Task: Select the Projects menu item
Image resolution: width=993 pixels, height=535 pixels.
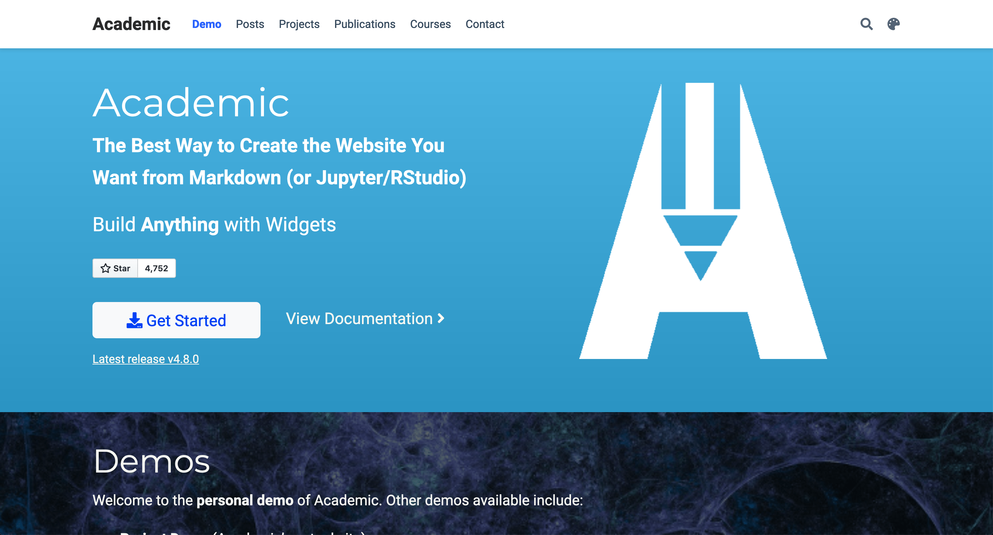Action: tap(299, 25)
